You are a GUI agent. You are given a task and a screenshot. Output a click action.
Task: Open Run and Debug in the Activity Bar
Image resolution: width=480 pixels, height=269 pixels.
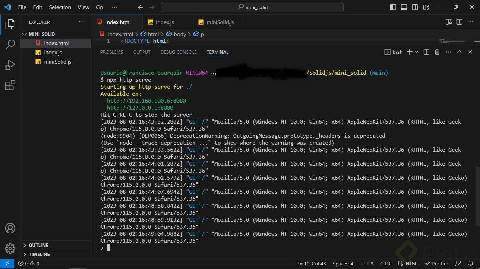coord(10,65)
